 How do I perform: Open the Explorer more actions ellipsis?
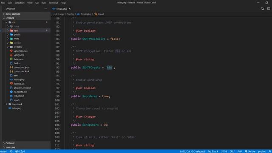[45, 8]
